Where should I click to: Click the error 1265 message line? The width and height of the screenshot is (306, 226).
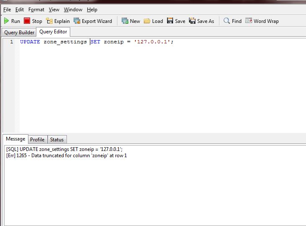click(x=67, y=156)
